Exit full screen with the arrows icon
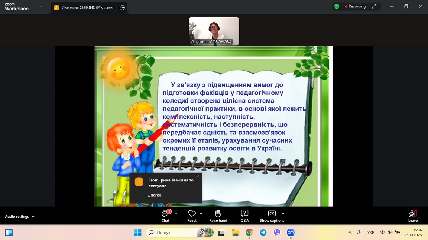This screenshot has width=428, height=240. pos(374,6)
